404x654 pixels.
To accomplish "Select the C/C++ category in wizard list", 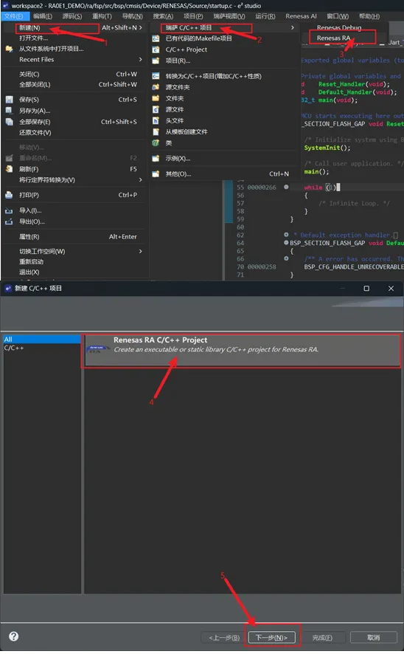I will click(x=41, y=348).
